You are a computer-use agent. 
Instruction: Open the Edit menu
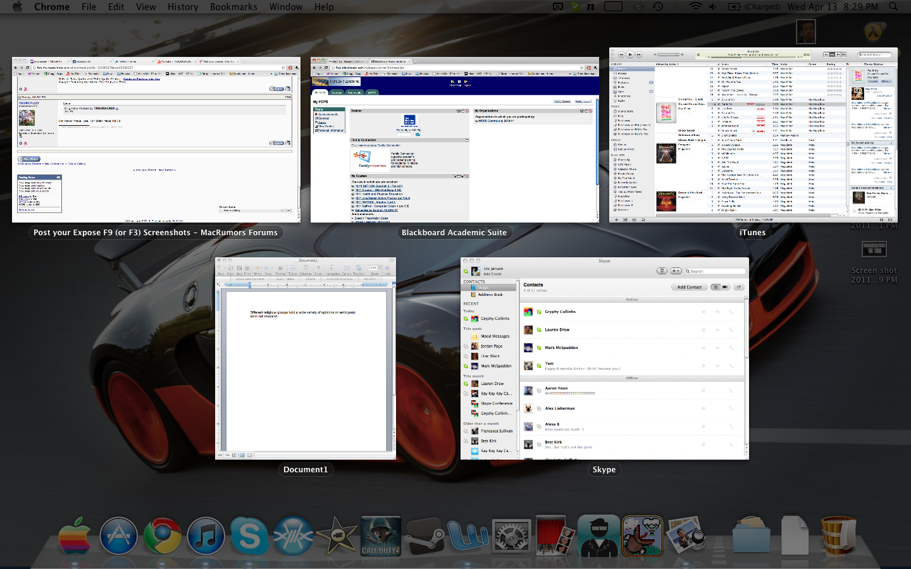(x=116, y=6)
